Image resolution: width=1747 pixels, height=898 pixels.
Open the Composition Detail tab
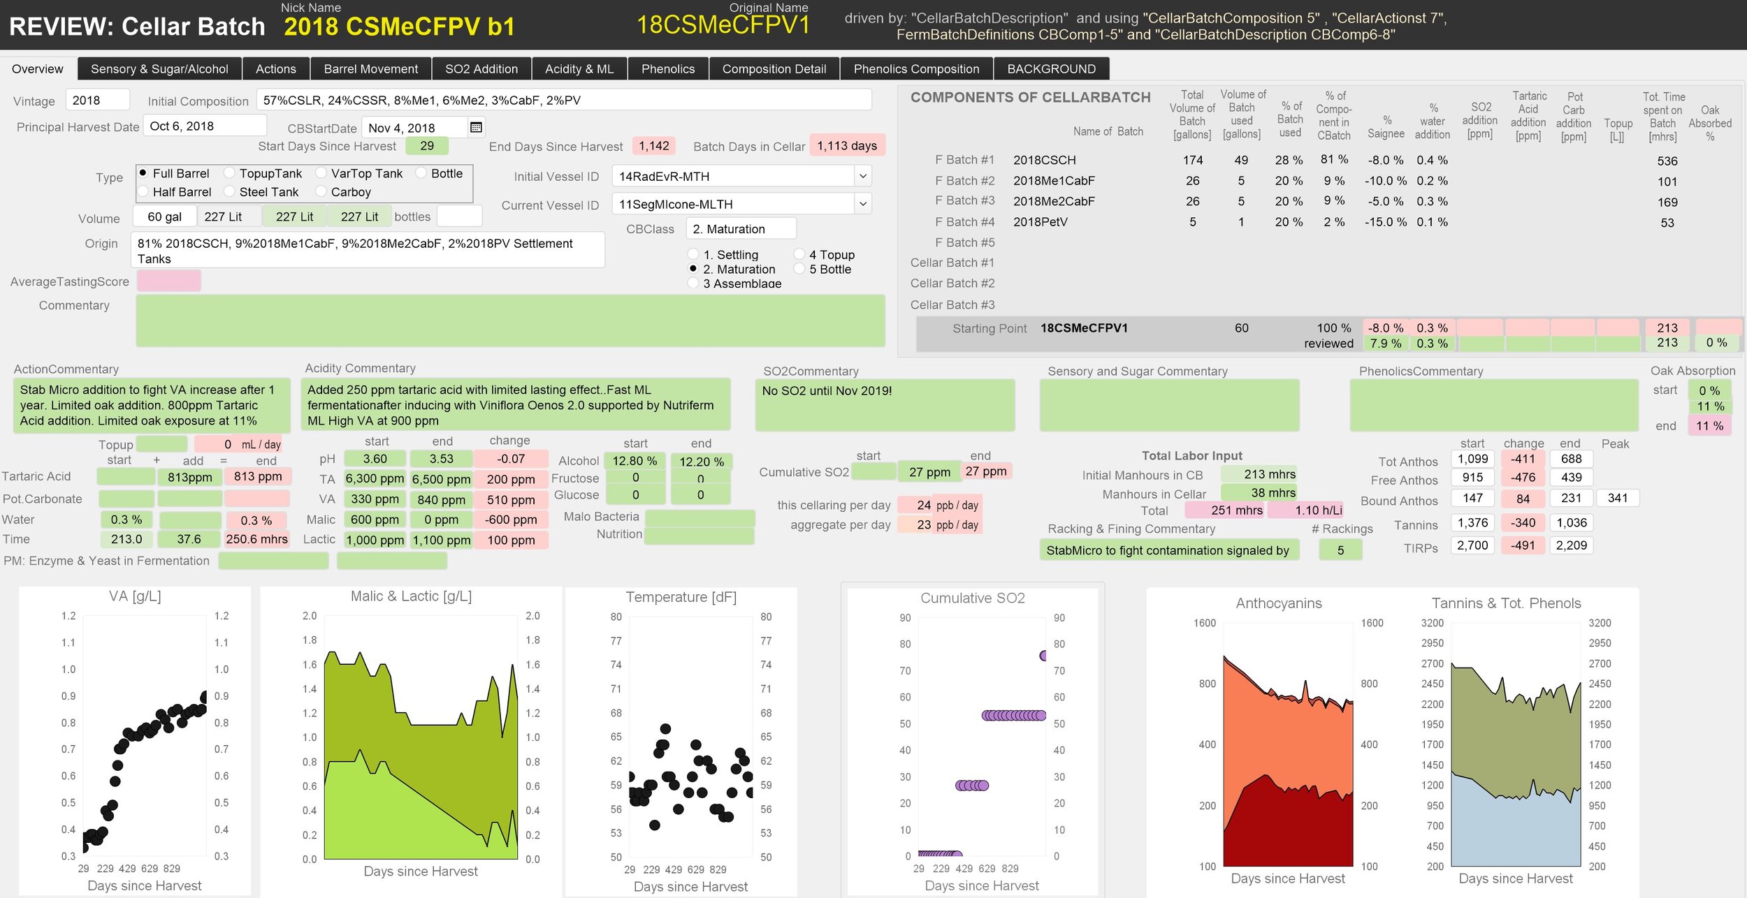[x=774, y=68]
